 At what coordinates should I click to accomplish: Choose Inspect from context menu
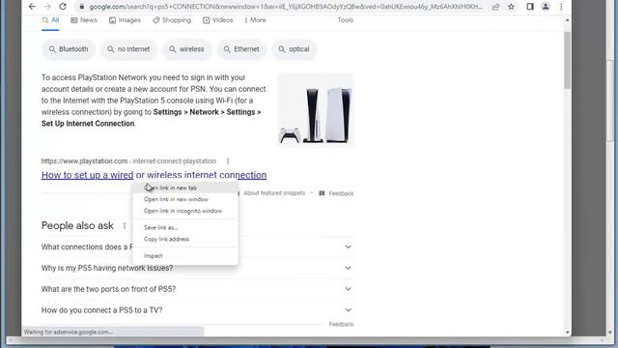coord(185,255)
